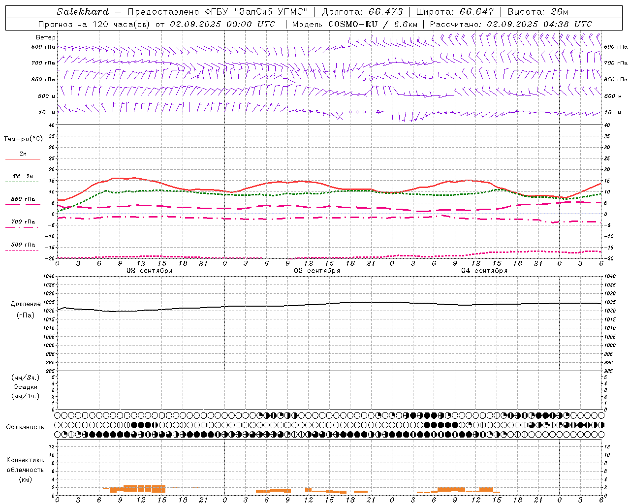Image resolution: width=630 pixels, height=504 pixels.
Task: Click the dashed line sample under 'Td 2м'
Action: (22, 182)
